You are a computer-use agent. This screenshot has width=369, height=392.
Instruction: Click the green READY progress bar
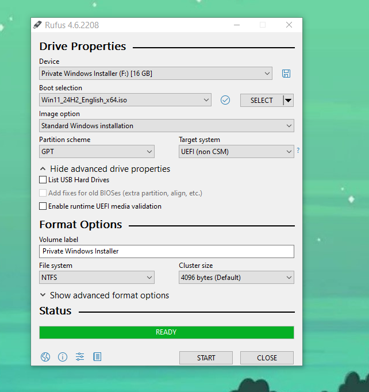(x=167, y=332)
